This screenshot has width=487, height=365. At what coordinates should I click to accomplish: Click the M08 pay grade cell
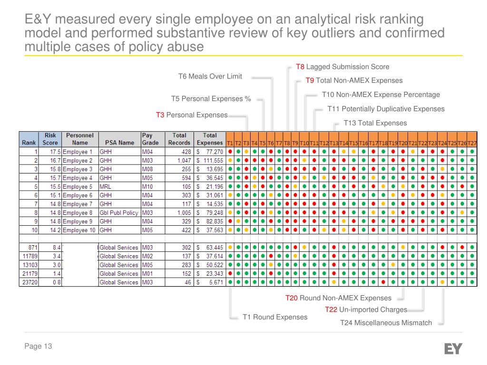click(153, 169)
